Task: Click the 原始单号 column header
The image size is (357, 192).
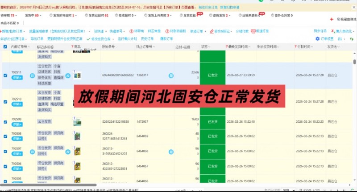Action: 108,47
